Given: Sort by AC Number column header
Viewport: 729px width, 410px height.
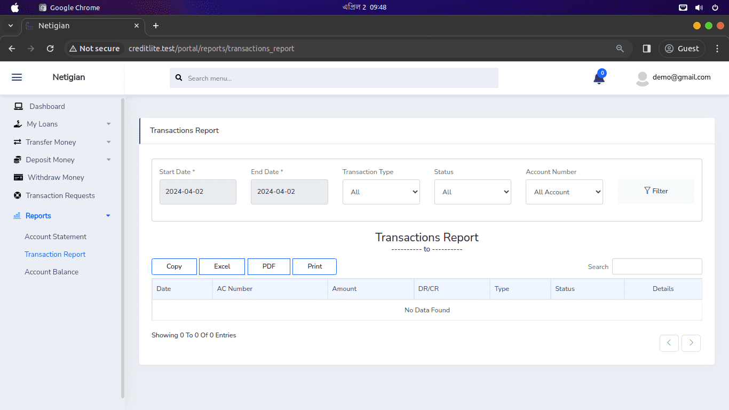Looking at the screenshot, I should 270,289.
